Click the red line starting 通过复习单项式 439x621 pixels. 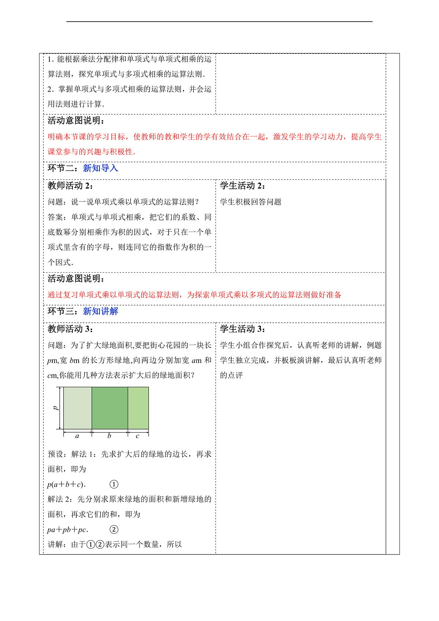click(x=194, y=295)
